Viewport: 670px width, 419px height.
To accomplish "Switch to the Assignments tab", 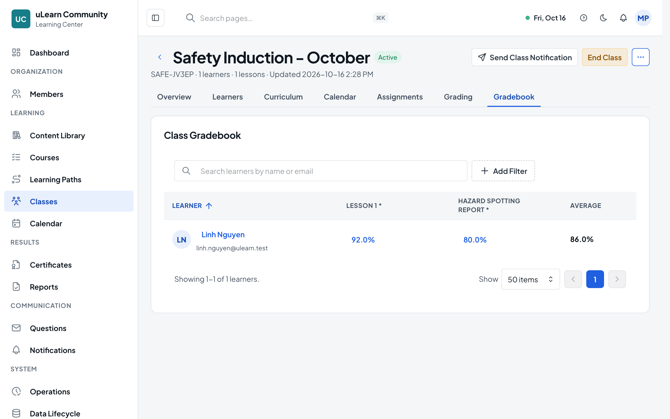I will click(x=400, y=97).
